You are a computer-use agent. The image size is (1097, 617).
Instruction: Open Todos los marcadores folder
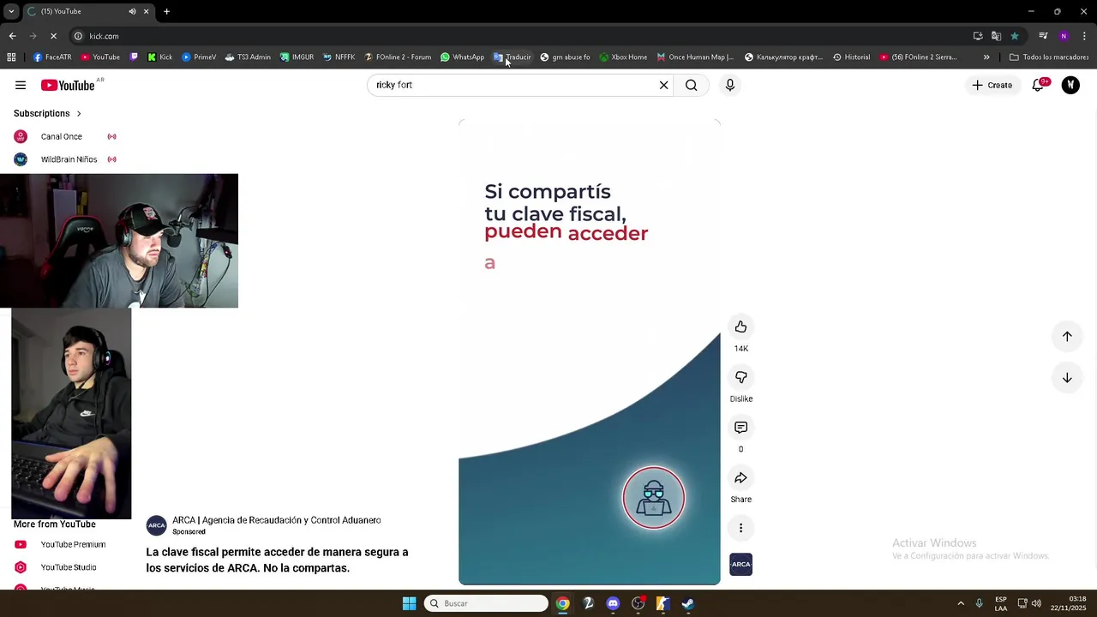(x=1049, y=57)
